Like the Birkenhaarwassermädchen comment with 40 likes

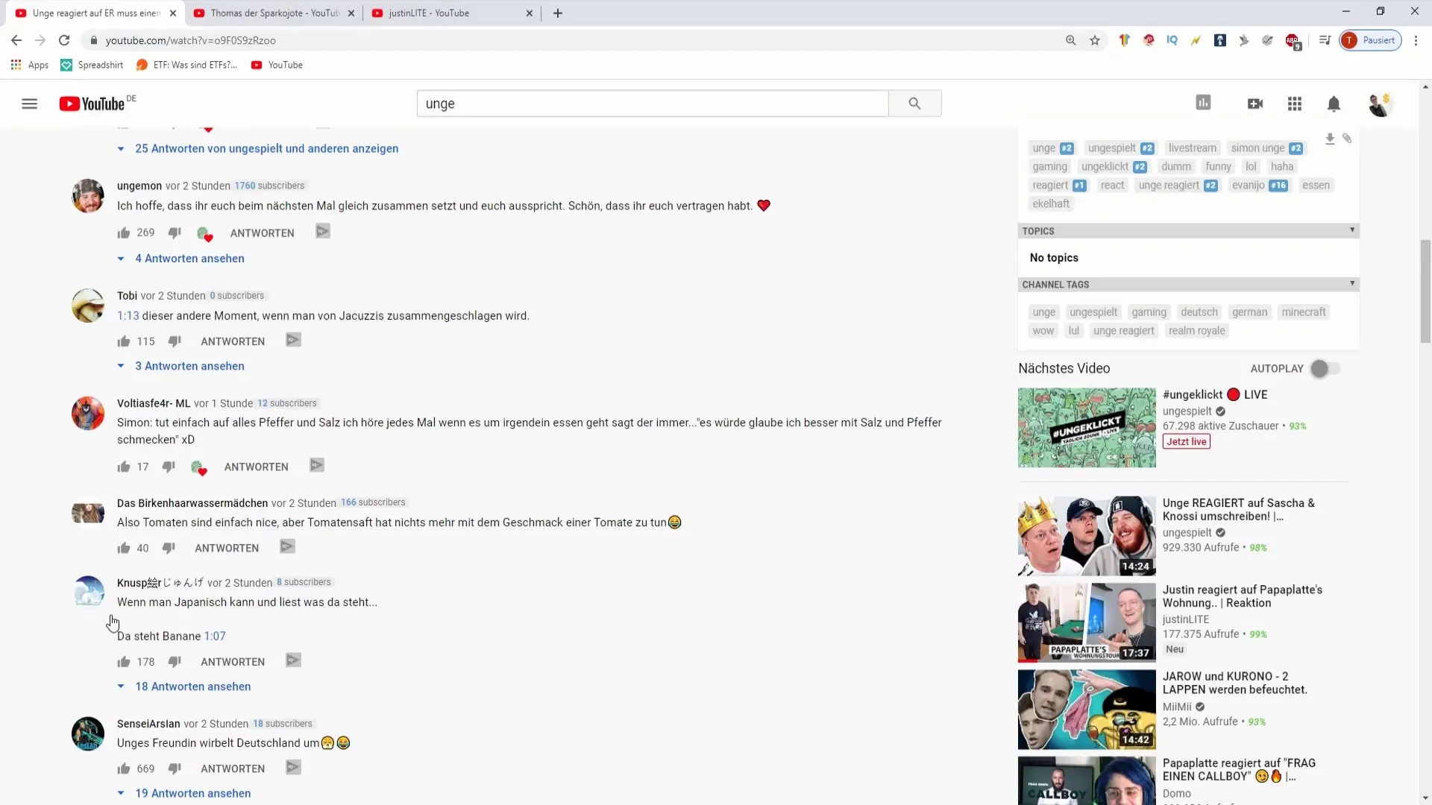pos(124,548)
